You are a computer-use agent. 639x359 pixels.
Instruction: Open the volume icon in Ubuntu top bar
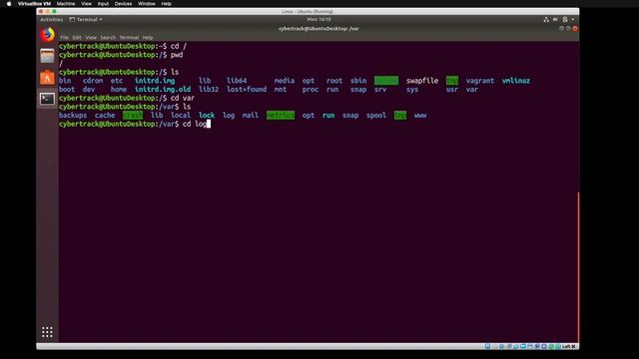[x=555, y=20]
